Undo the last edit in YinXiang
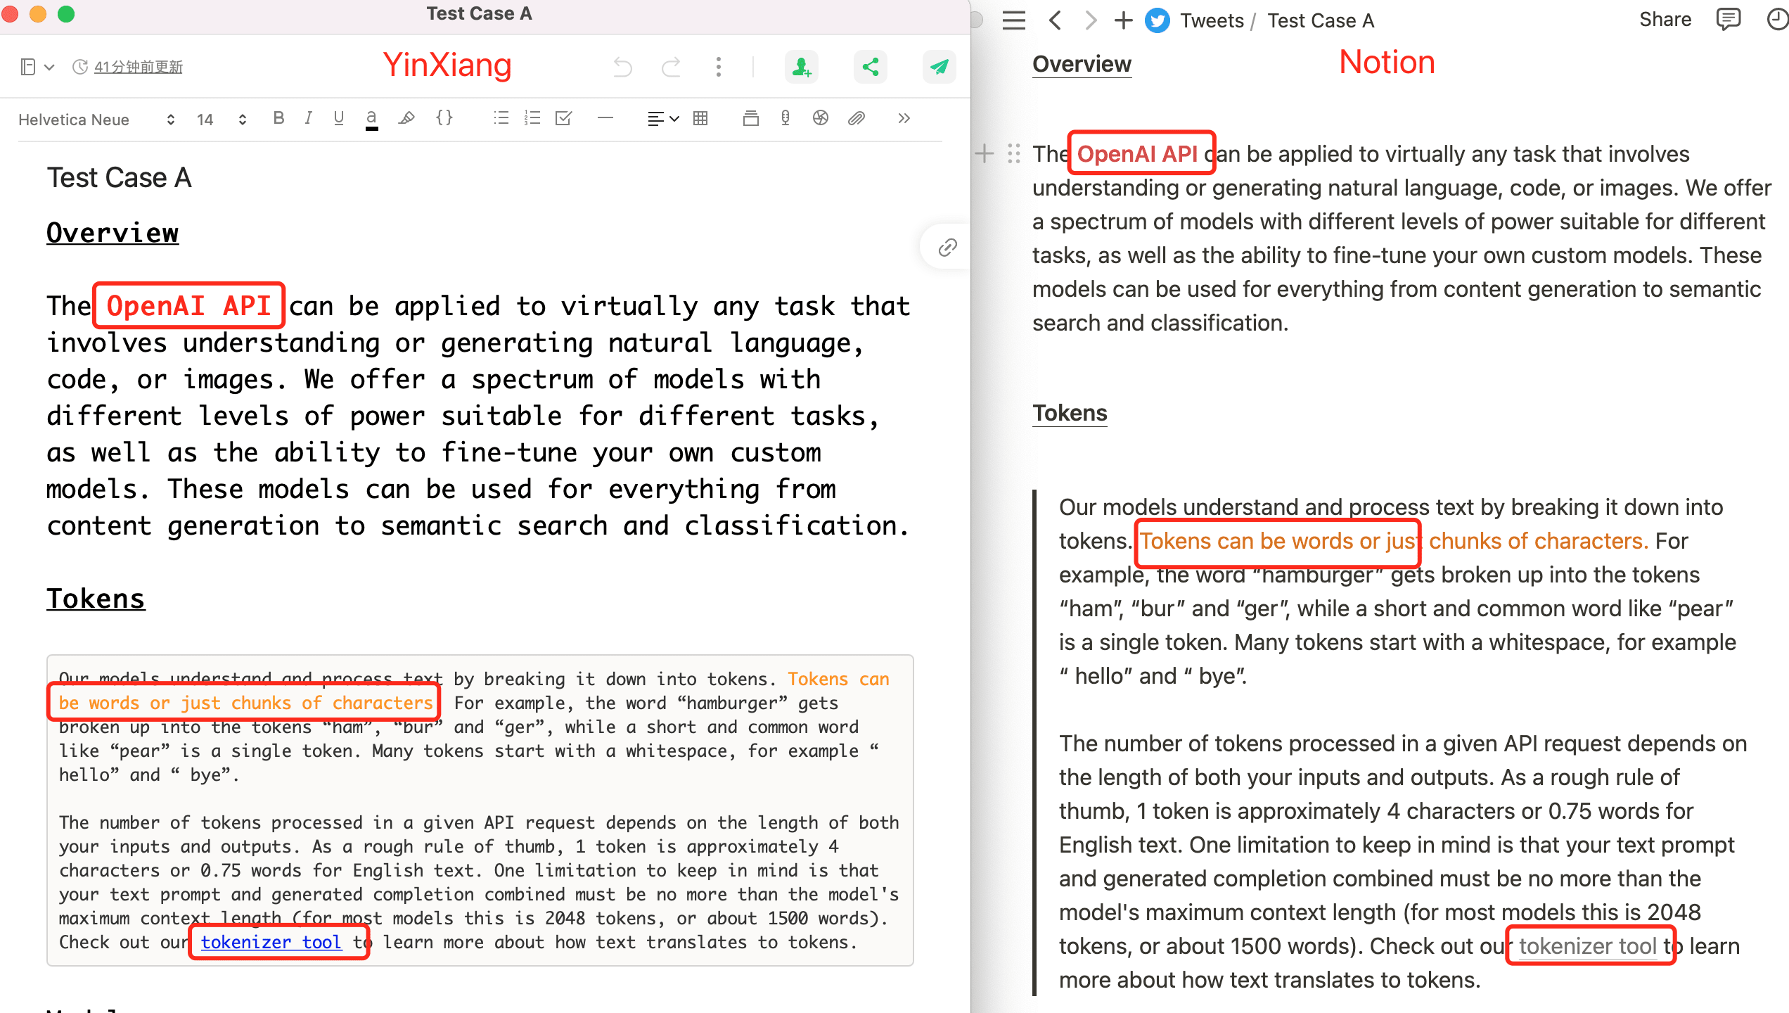The image size is (1789, 1013). 622,67
